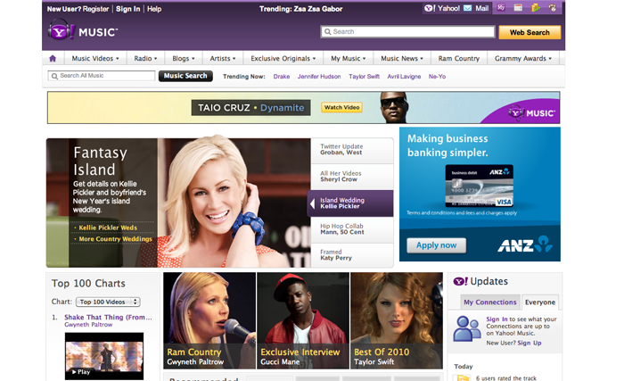Focus the Search All Music field
624x381 pixels.
[x=102, y=76]
